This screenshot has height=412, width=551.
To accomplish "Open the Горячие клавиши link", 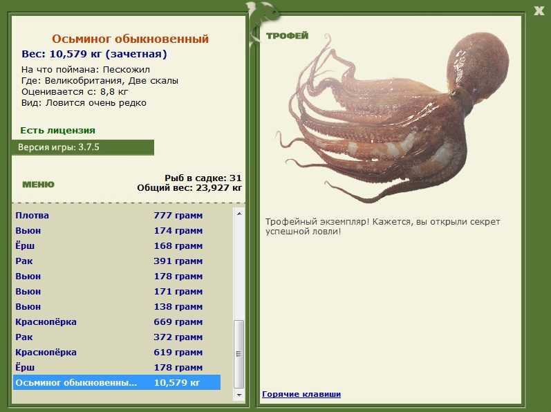I will coord(301,394).
